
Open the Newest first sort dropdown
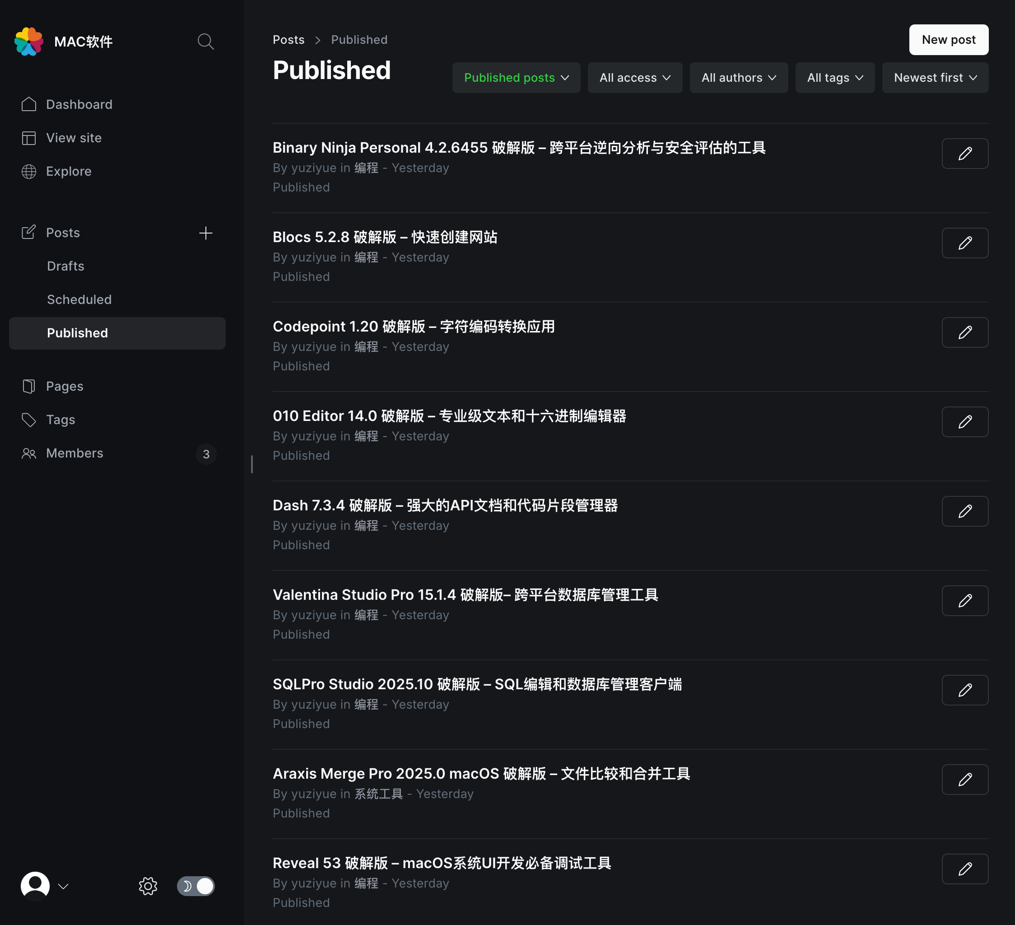pyautogui.click(x=935, y=78)
